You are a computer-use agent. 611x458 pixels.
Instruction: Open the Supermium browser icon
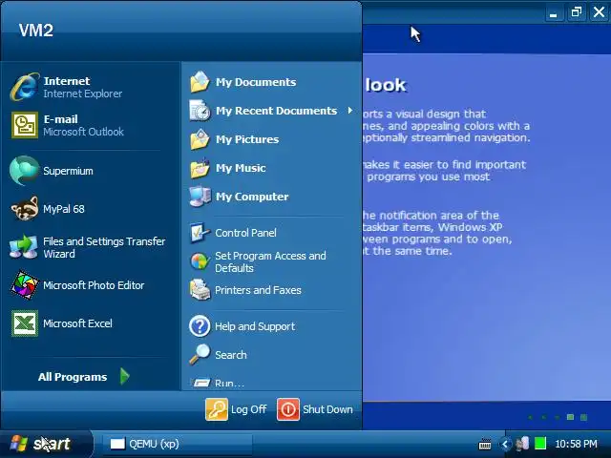click(x=24, y=171)
